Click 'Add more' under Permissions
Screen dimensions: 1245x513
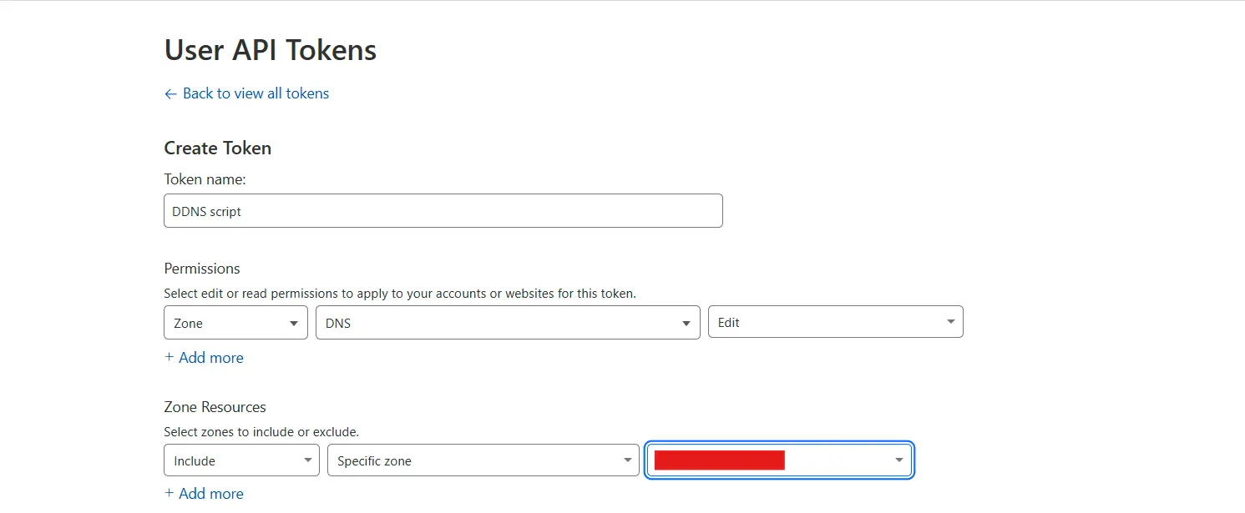pos(211,358)
